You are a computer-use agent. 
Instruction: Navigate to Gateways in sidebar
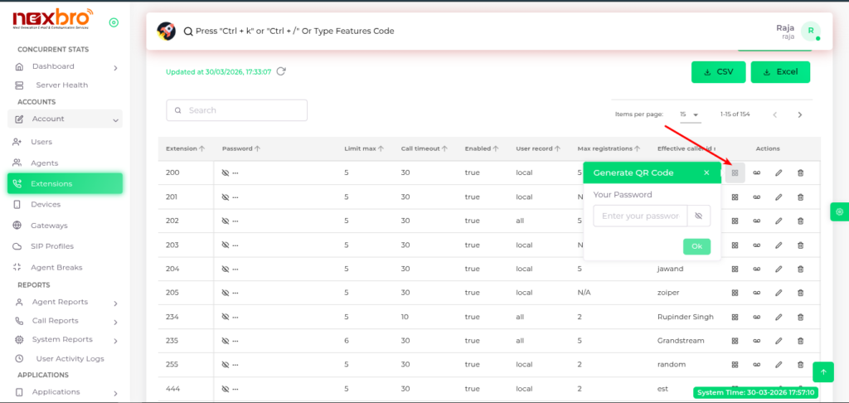click(49, 226)
